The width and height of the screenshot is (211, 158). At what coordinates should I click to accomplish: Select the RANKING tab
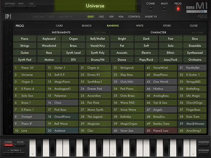click(113, 25)
